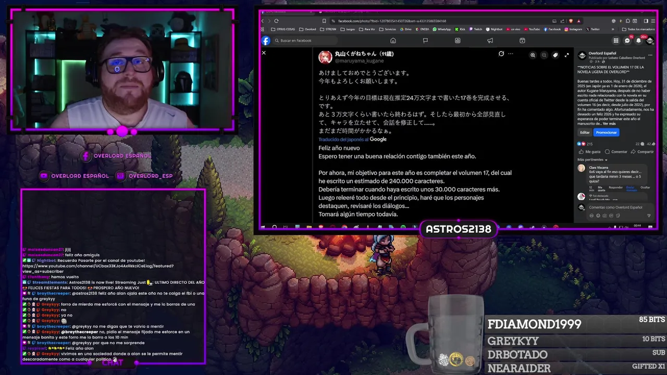The height and width of the screenshot is (375, 667).
Task: Open the Kick bookmark
Action: pos(461,29)
